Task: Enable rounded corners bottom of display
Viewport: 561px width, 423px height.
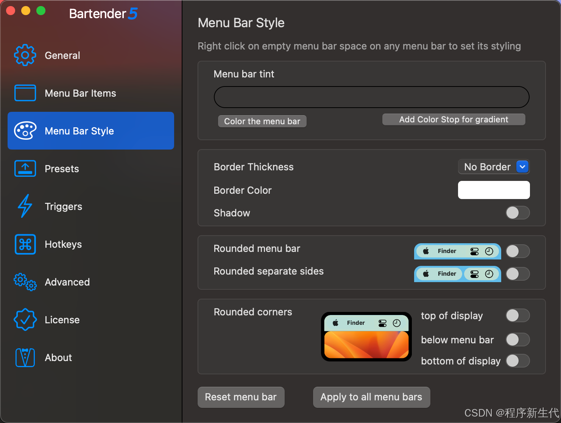Action: pos(517,361)
